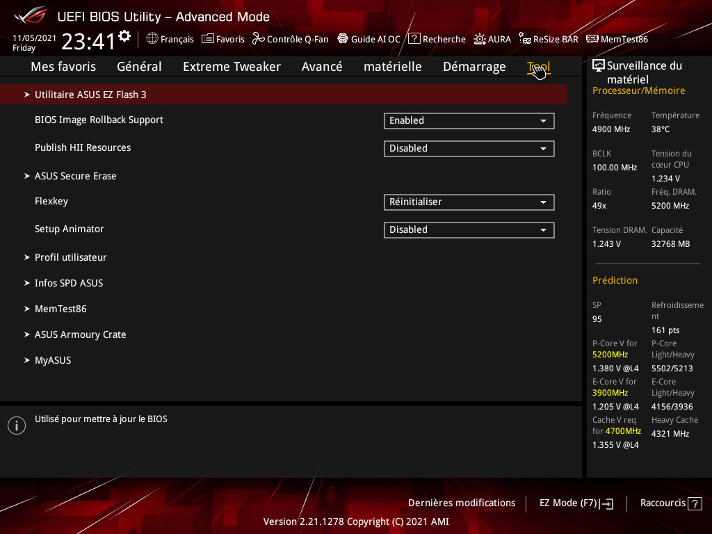Open AURA lighting icon
The height and width of the screenshot is (534, 712).
pos(480,39)
